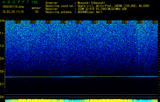Image resolution: width=160 pixels, height=102 pixels.
Task: Click the Receiving antenna field label
Action: [59, 12]
